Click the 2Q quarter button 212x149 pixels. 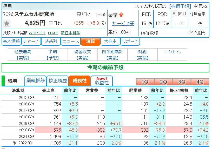pyautogui.click(x=163, y=82)
